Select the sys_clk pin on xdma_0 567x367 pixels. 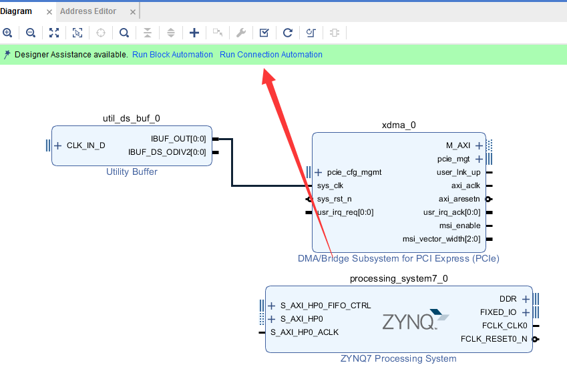[330, 186]
